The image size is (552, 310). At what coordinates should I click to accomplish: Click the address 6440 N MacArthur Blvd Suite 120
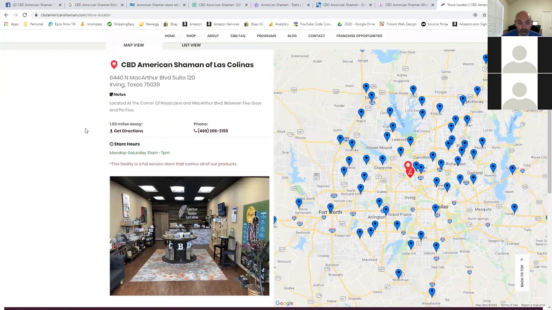(x=152, y=77)
